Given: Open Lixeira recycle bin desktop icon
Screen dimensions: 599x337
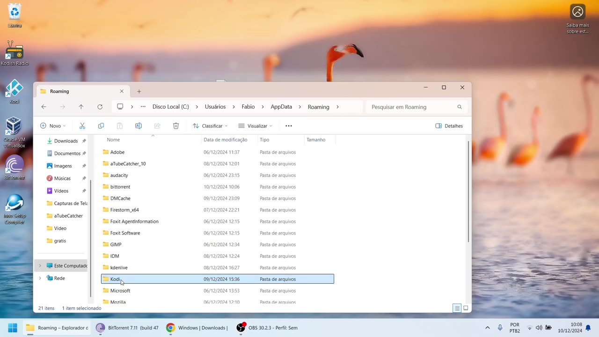Looking at the screenshot, I should pyautogui.click(x=15, y=15).
